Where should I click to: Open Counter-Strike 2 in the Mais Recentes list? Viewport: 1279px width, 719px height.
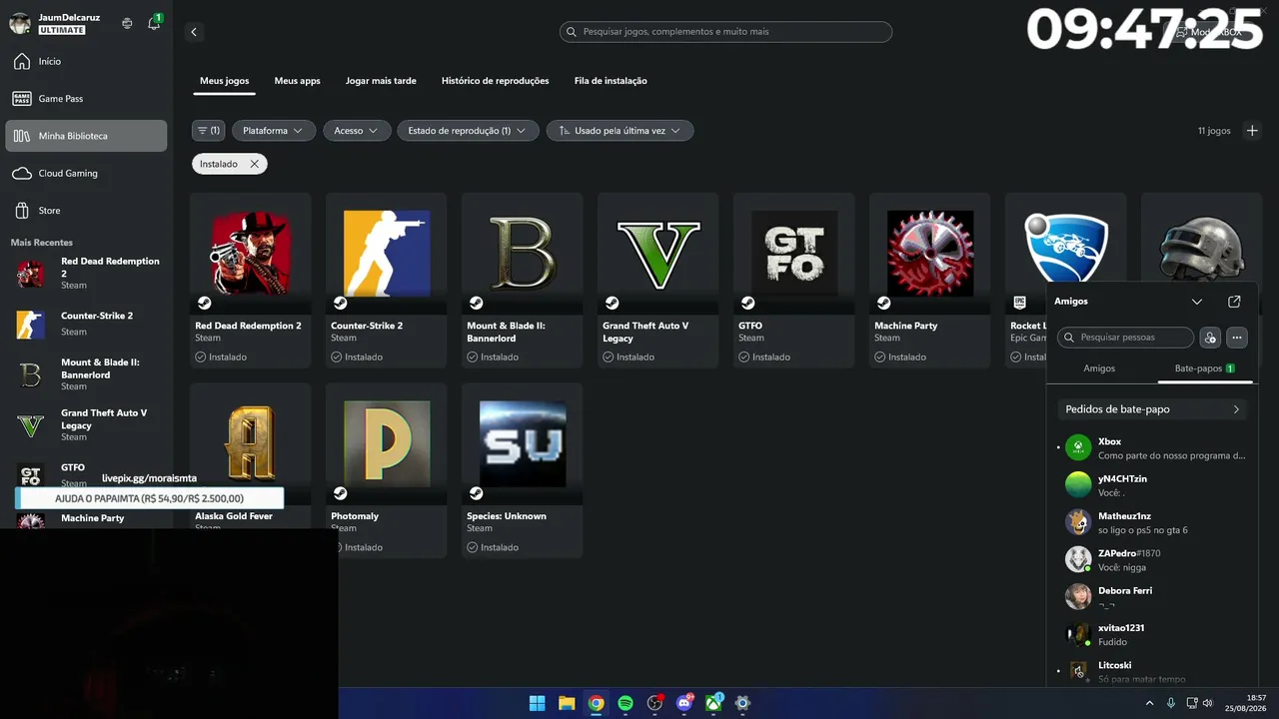point(86,324)
